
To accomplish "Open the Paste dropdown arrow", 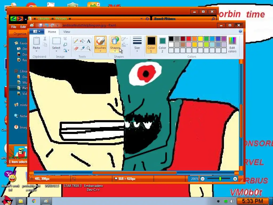I will (36, 51).
